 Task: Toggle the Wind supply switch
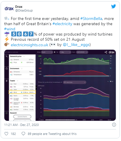(11, 92)
